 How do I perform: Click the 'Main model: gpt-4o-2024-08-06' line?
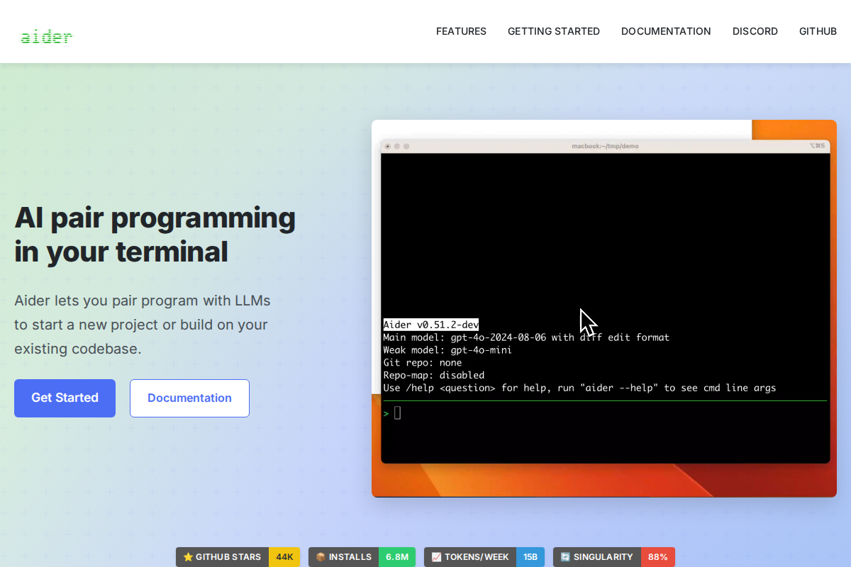(526, 337)
